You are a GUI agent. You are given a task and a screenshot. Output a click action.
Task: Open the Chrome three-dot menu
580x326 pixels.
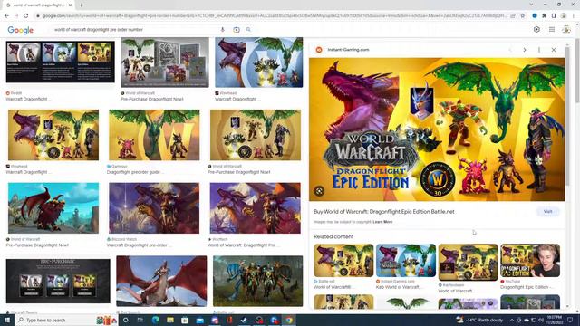(574, 16)
